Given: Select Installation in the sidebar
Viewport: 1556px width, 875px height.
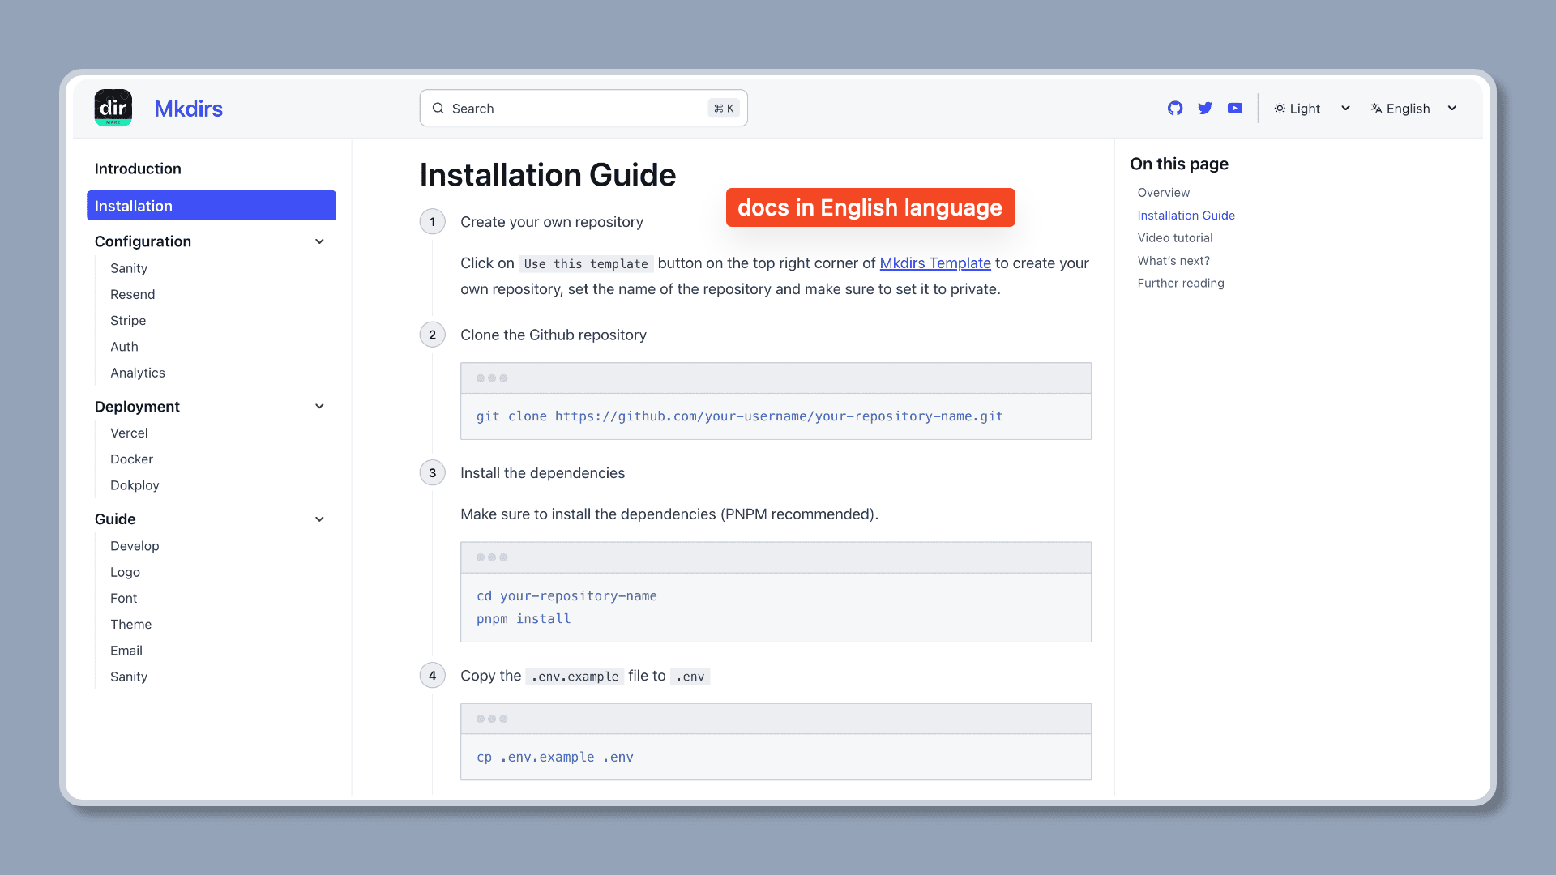Looking at the screenshot, I should [211, 206].
